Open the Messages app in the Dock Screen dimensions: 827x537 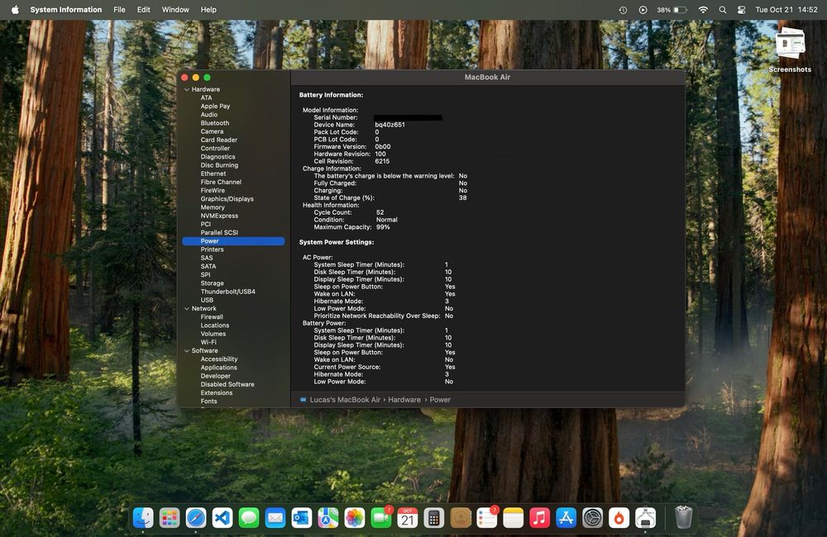coord(249,518)
